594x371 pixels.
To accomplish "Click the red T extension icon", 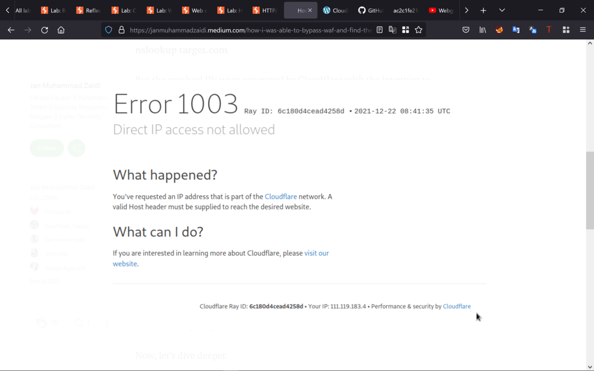I will pos(549,30).
